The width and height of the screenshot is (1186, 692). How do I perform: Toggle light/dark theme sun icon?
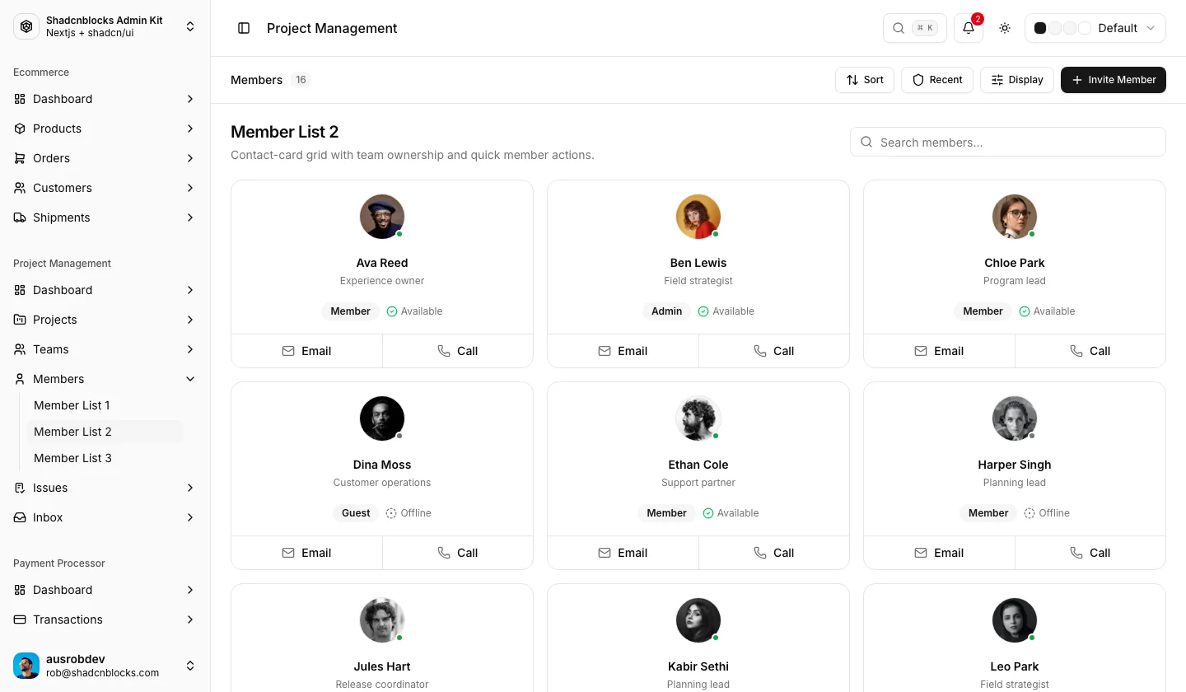coord(1005,28)
